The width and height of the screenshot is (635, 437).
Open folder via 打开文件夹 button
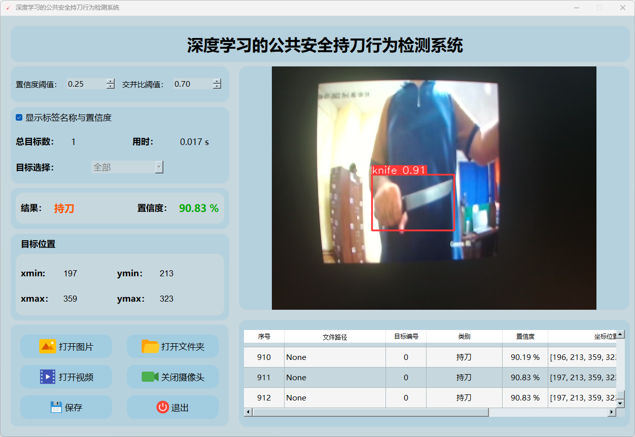point(172,346)
